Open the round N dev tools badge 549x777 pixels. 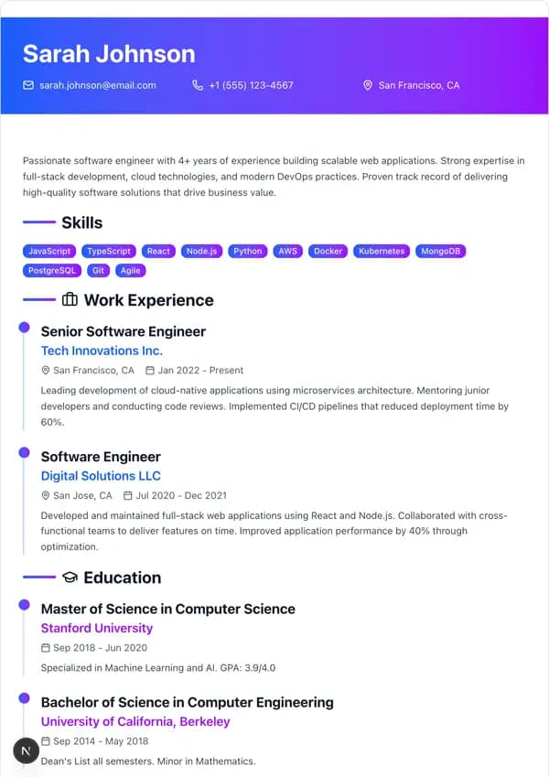pyautogui.click(x=26, y=750)
